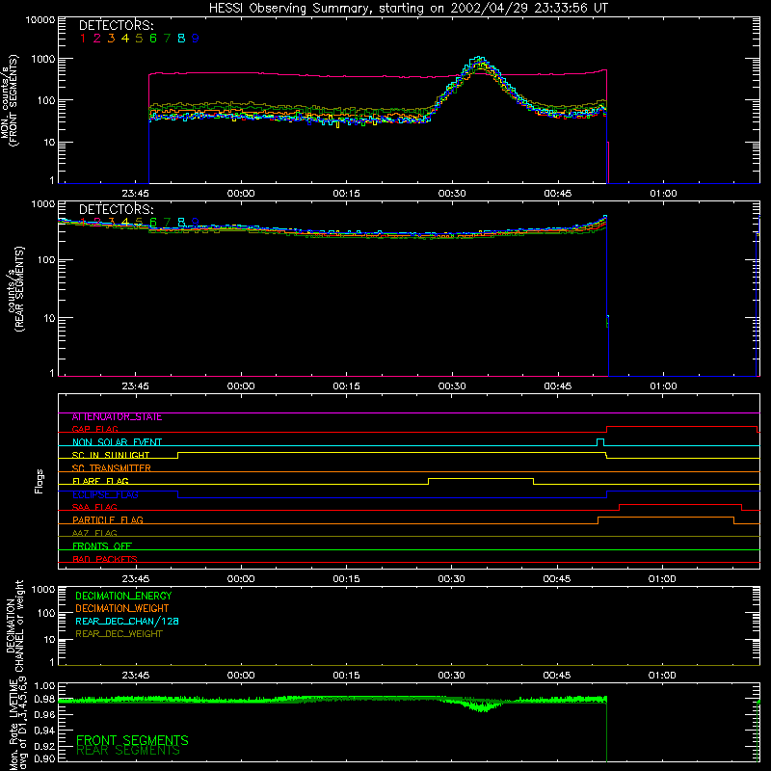This screenshot has height=771, width=771.
Task: Click 00:30 tick under the decimation plot
Action: coord(451,676)
